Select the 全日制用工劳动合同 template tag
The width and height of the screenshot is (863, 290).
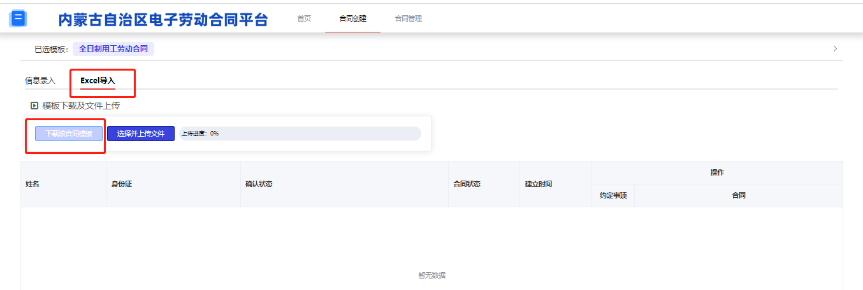pyautogui.click(x=113, y=49)
